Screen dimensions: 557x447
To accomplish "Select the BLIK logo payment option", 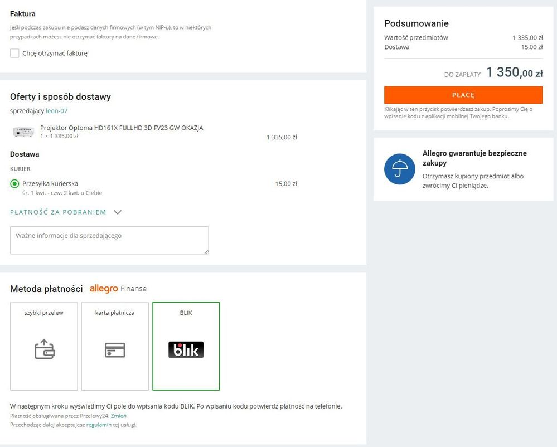I will click(186, 349).
